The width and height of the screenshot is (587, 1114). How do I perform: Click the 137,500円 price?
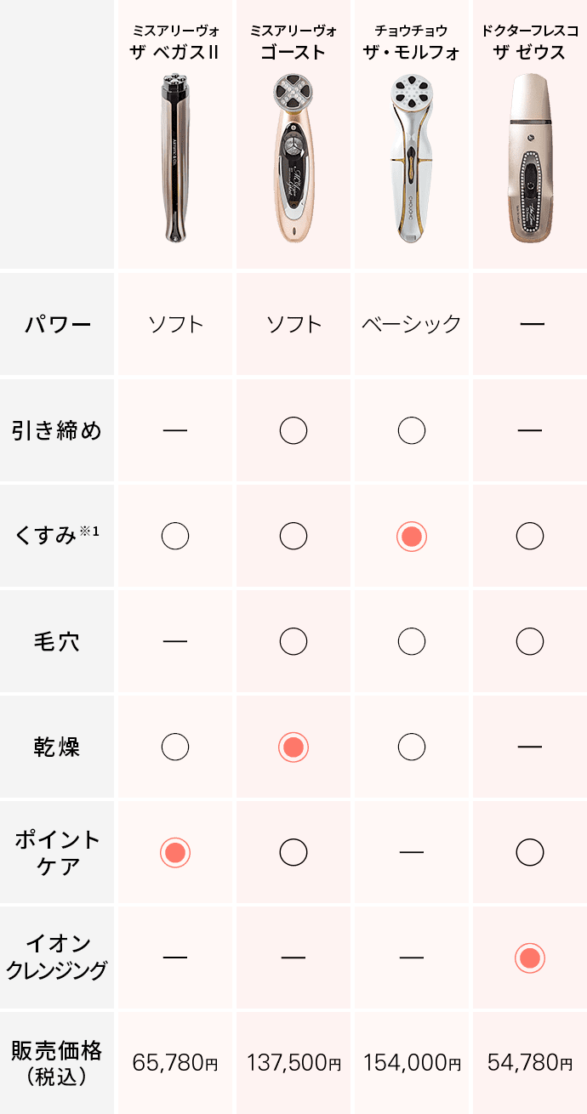point(293,1062)
